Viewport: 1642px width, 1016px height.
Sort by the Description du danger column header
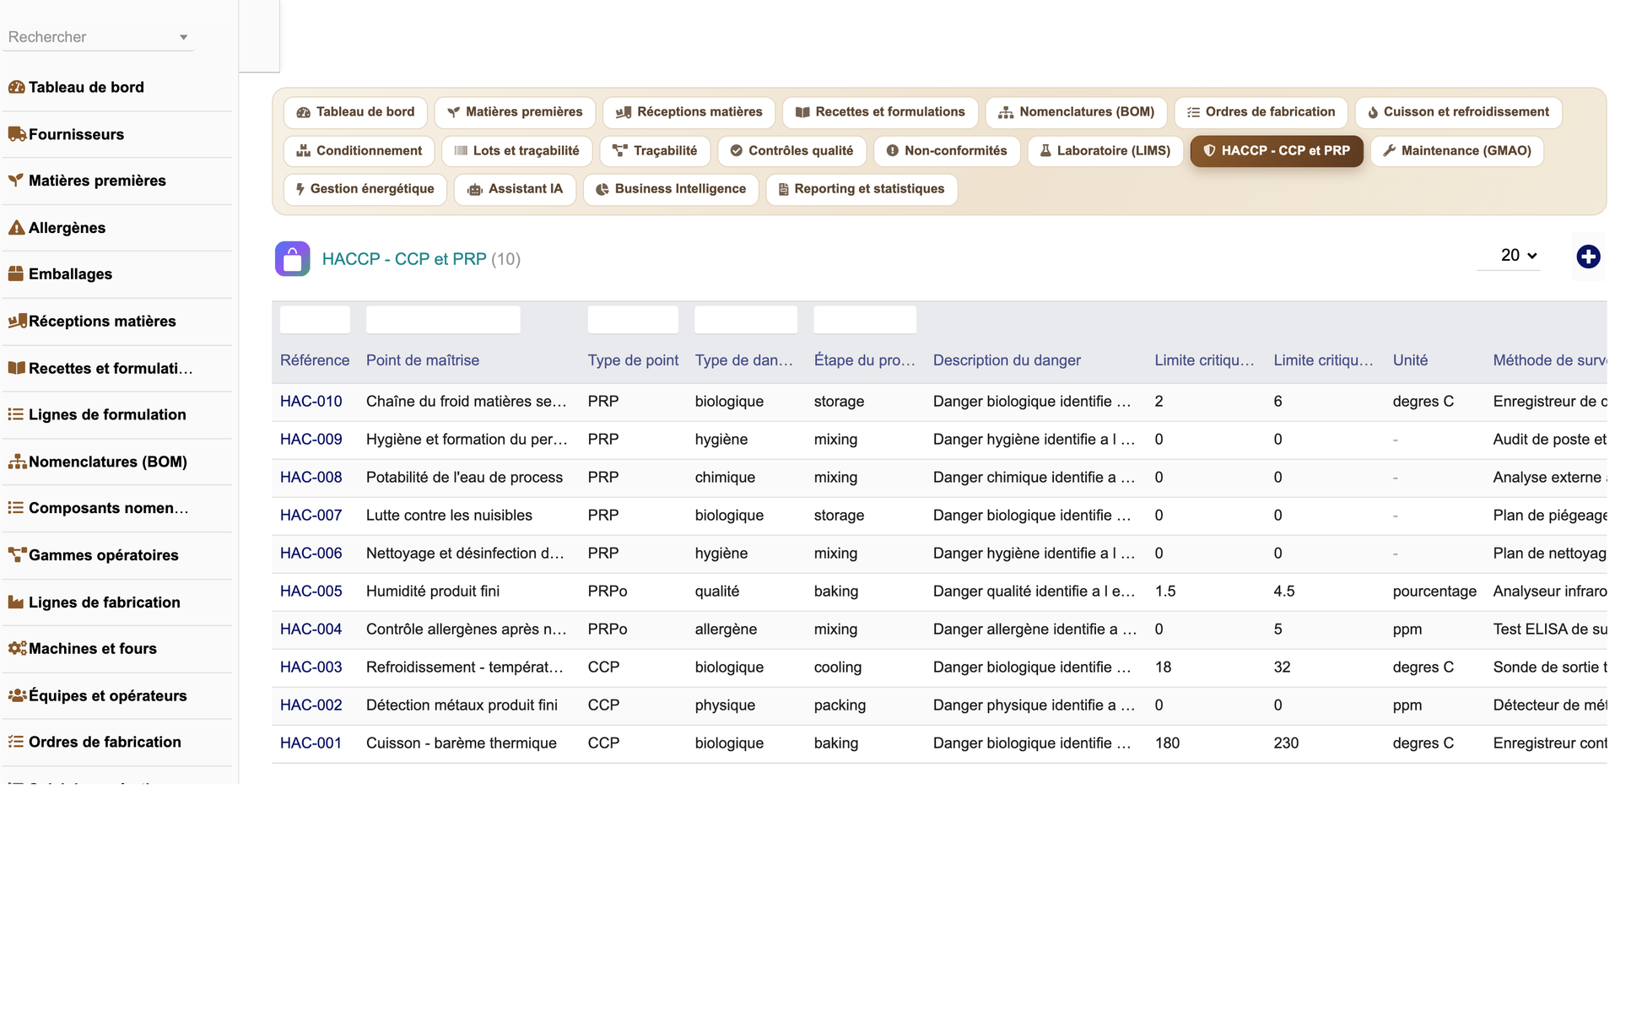tap(1007, 360)
